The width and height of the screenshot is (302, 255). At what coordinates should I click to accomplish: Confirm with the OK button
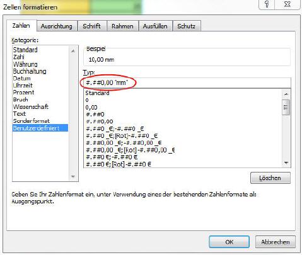click(229, 242)
